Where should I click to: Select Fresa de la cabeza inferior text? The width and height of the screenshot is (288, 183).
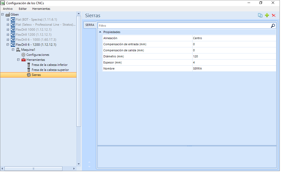tap(50, 65)
